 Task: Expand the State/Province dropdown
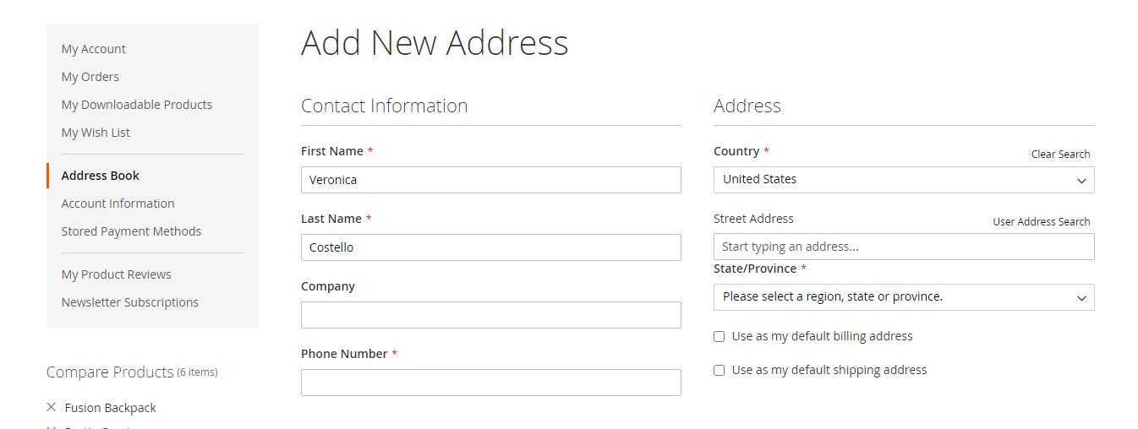[x=903, y=297]
